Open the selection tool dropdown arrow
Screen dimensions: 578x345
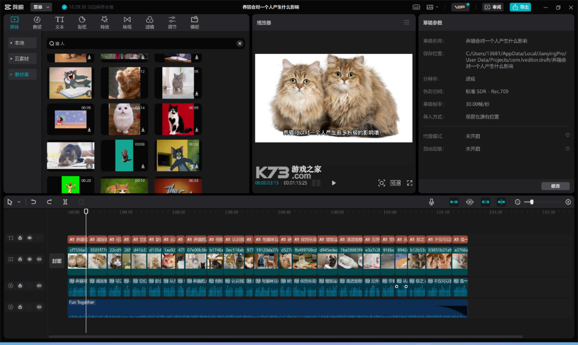pyautogui.click(x=19, y=202)
